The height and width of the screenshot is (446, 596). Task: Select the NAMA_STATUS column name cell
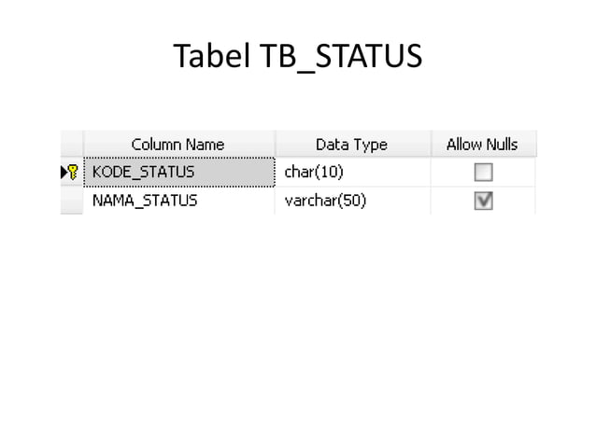click(177, 201)
